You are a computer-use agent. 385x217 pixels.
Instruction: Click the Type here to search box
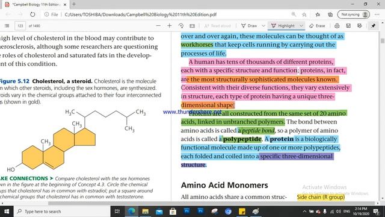(x=61, y=212)
